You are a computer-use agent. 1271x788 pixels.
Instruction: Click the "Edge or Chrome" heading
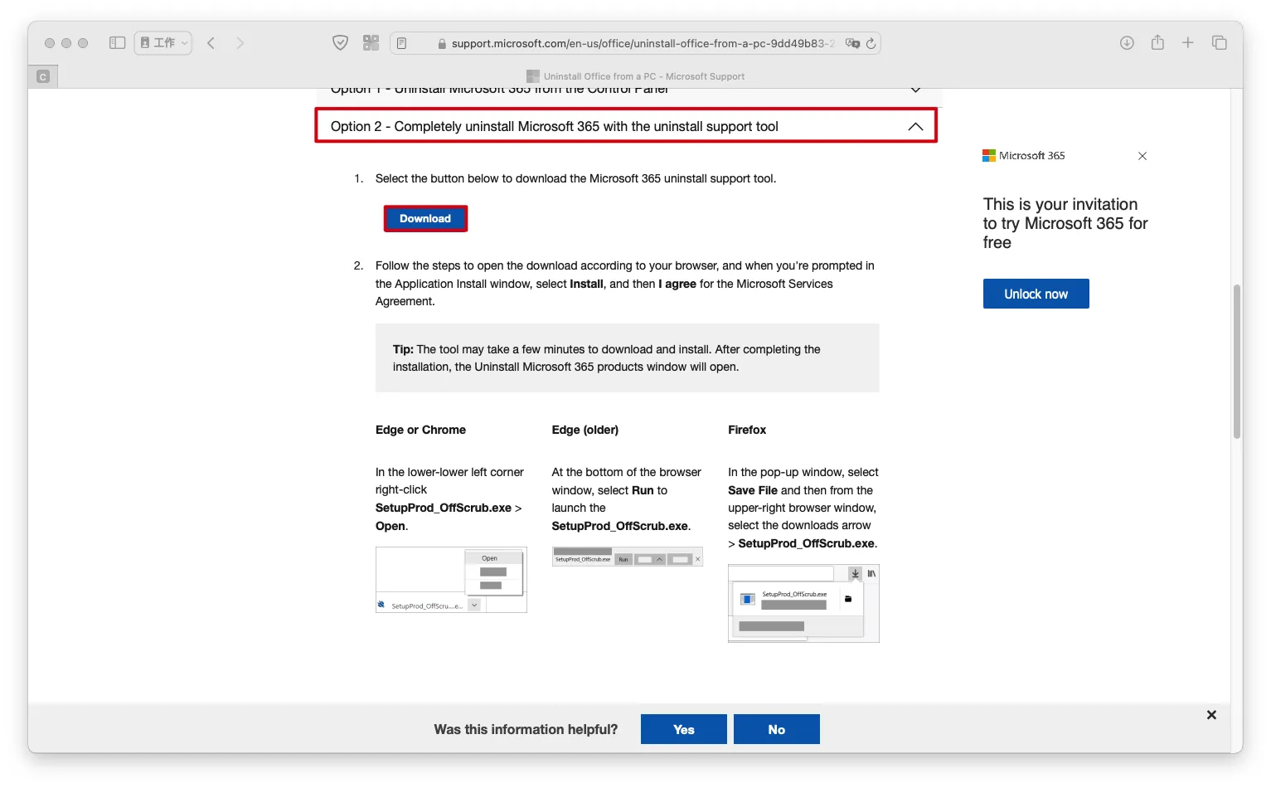[x=420, y=430]
